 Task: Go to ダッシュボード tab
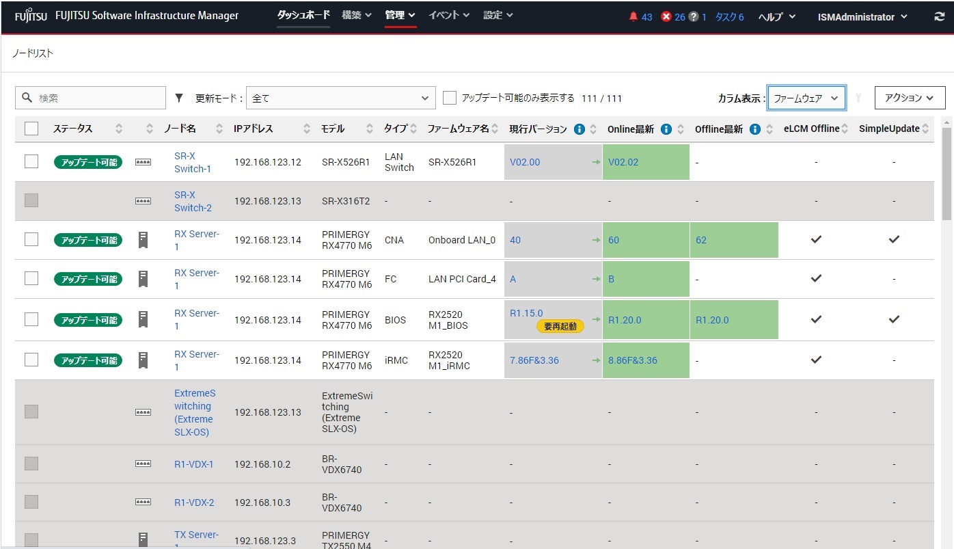[x=303, y=15]
